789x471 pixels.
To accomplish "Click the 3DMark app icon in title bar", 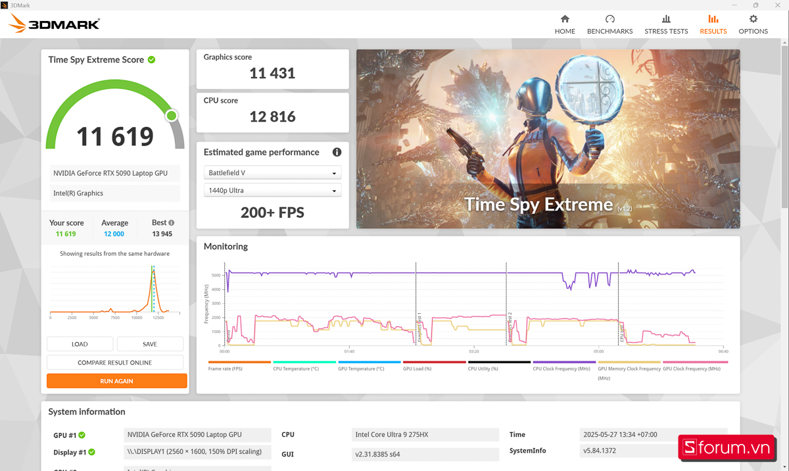I will [x=5, y=5].
